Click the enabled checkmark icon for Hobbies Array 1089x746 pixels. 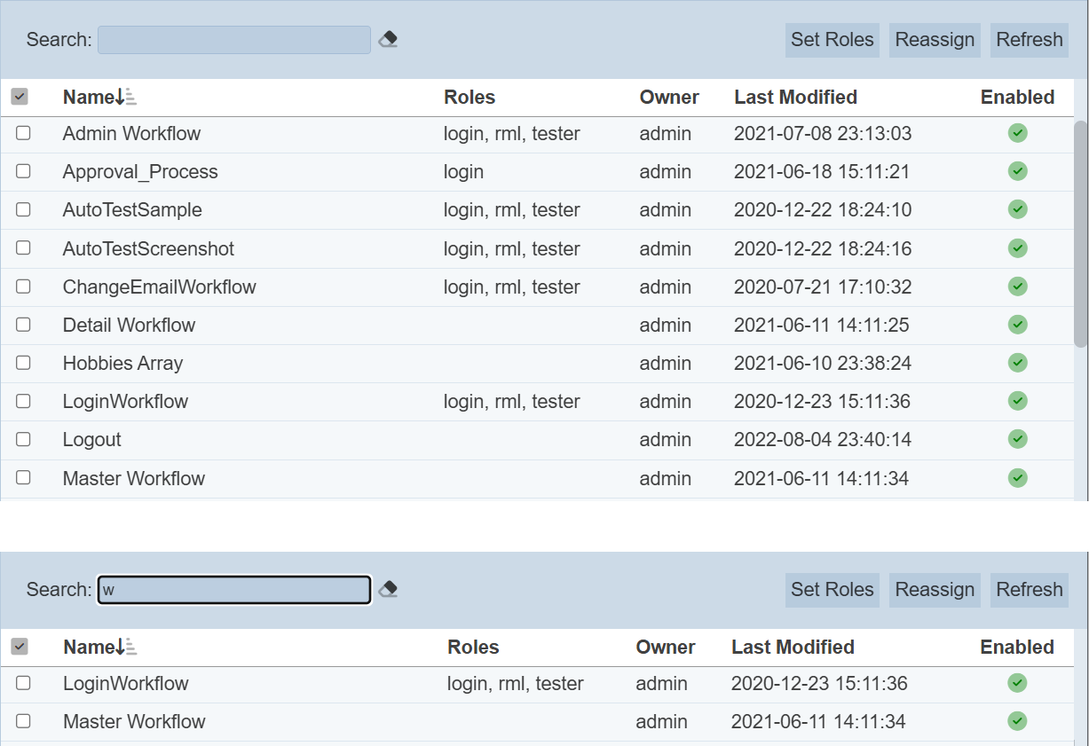point(1017,363)
